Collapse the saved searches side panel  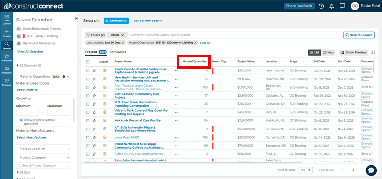point(77,18)
